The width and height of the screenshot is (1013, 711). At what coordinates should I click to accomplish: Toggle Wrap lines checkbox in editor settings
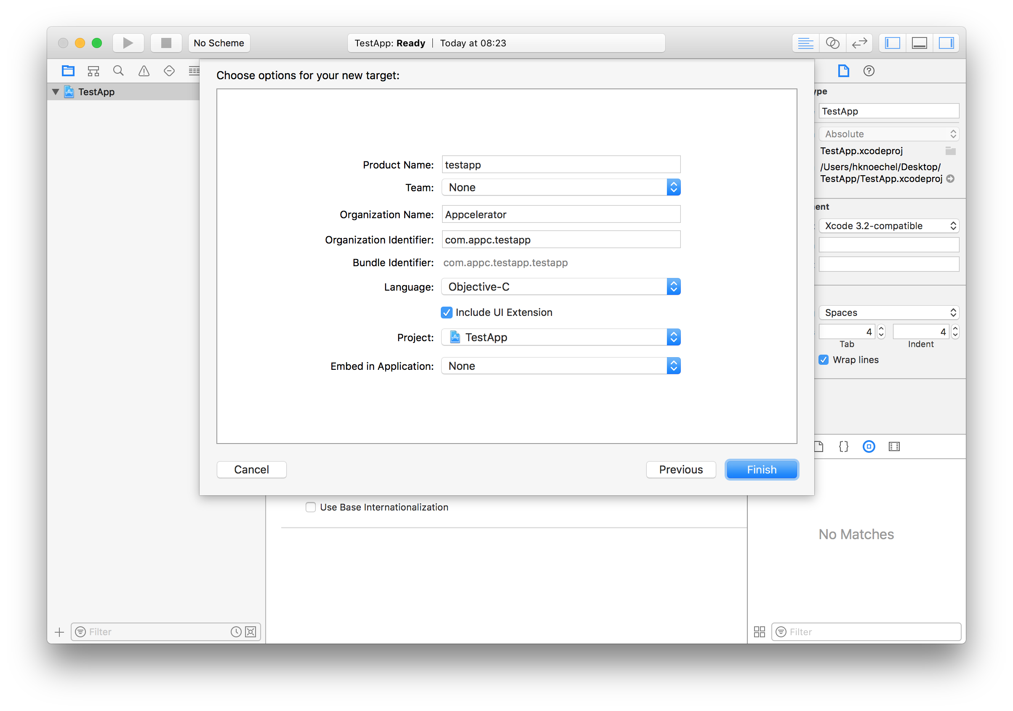pyautogui.click(x=825, y=360)
